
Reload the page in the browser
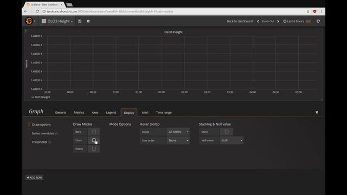tap(37, 11)
